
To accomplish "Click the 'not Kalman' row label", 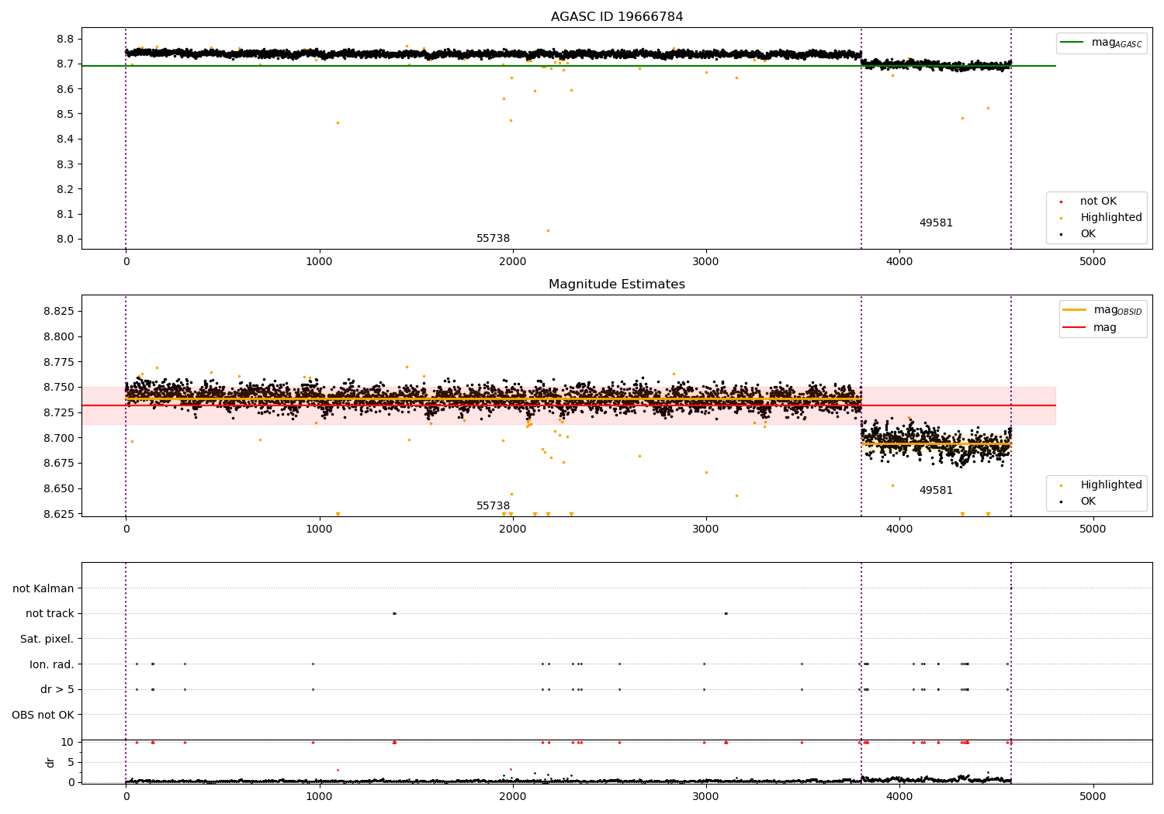I will 43,588.
